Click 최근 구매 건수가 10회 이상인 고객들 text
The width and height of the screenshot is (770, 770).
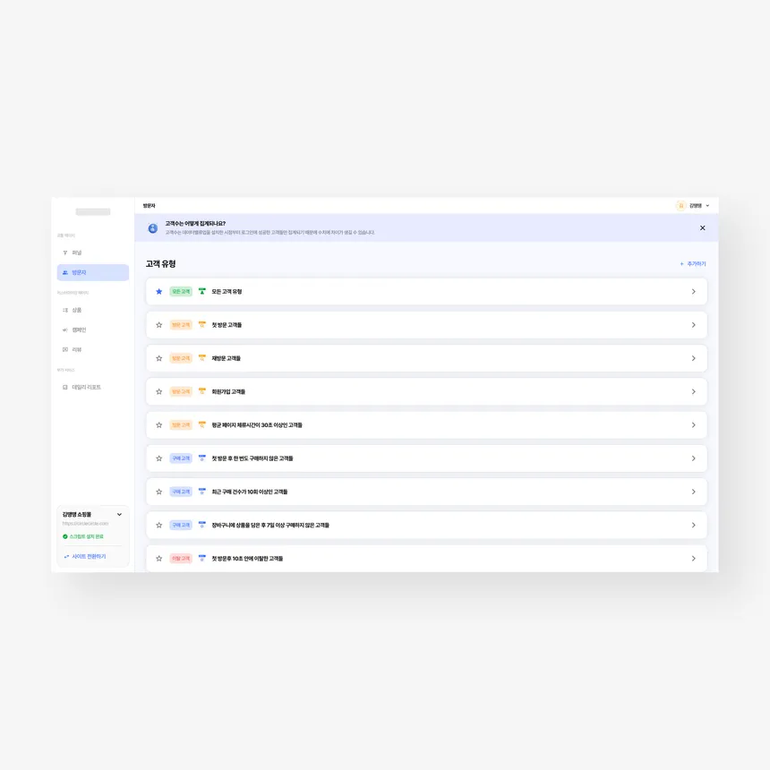(250, 492)
